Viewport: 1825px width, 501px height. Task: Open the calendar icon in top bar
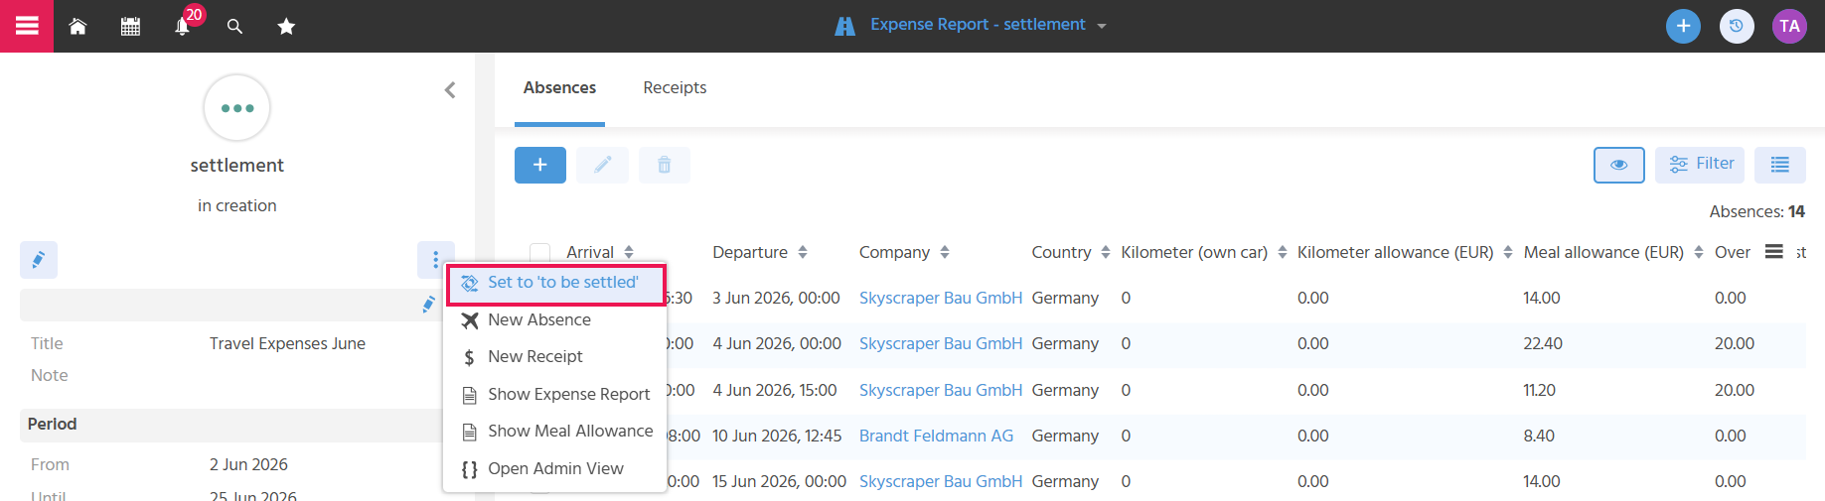click(130, 27)
